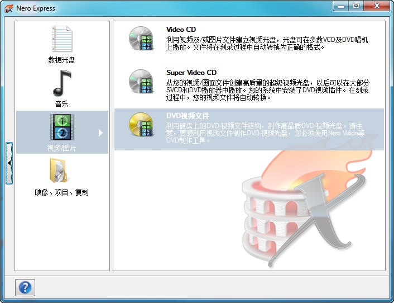Maximize the Nero Express window
394x303 pixels.
pos(356,6)
